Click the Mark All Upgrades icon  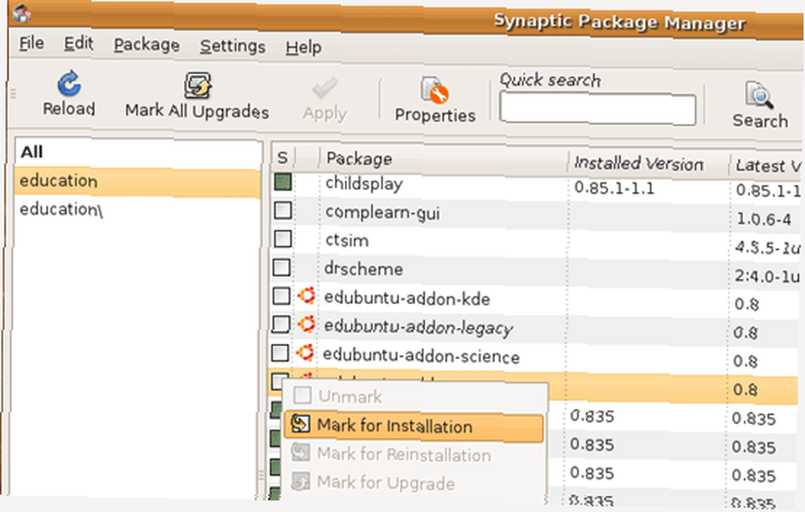coord(198,85)
